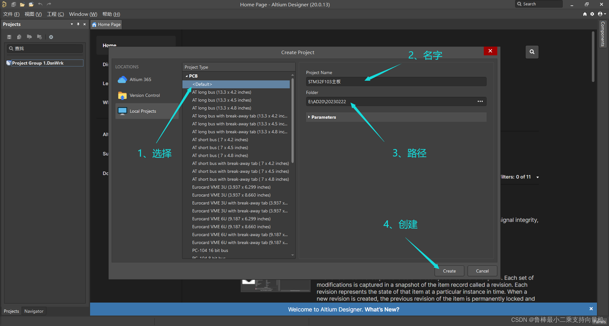This screenshot has width=609, height=326.
Task: Open the Projects panel settings gear
Action: (51, 37)
